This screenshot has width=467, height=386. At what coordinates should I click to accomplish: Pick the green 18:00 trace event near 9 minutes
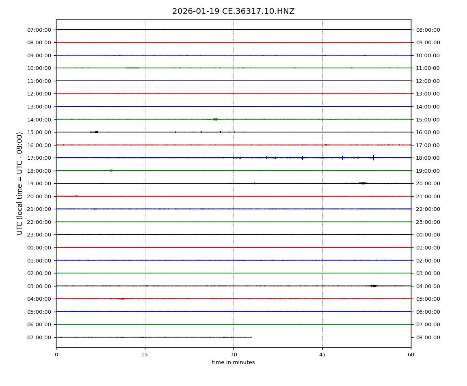[x=111, y=171]
